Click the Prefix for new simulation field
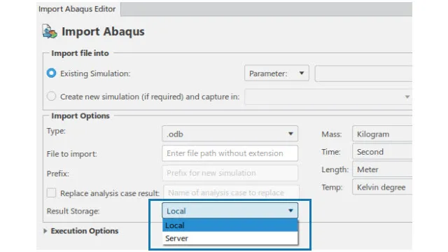The image size is (448, 252). tap(230, 173)
